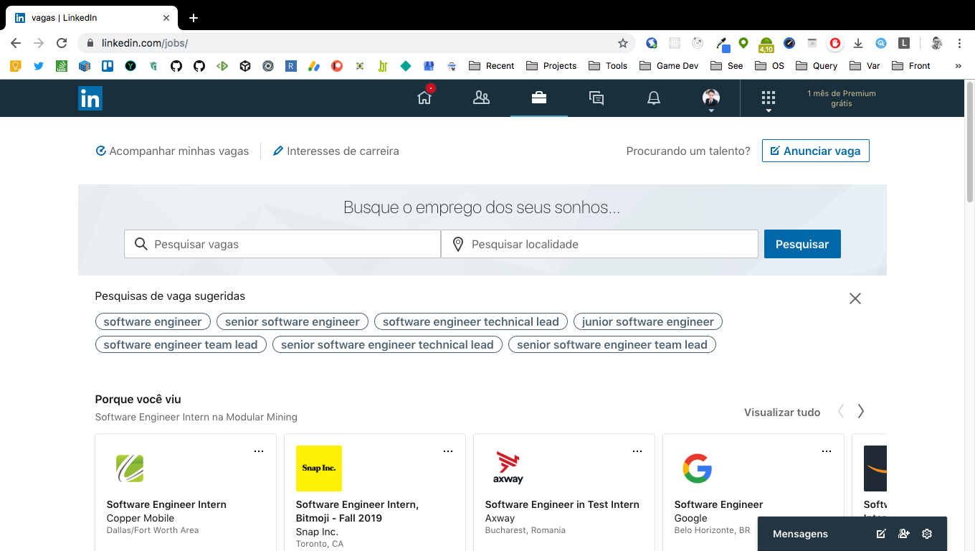Viewport: 975px width, 551px height.
Task: Select the vagas LinkedIn browser tab
Action: point(86,17)
